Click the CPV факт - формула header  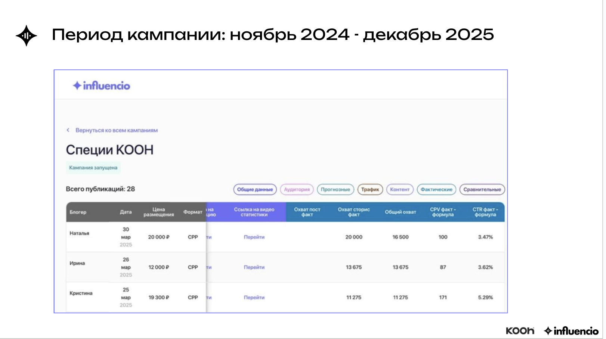click(443, 212)
